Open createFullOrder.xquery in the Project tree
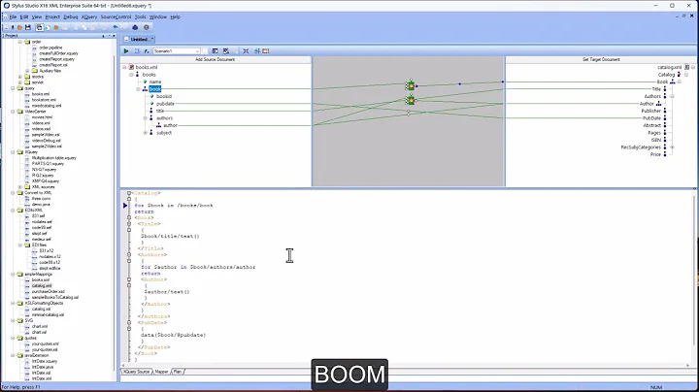 [x=58, y=53]
